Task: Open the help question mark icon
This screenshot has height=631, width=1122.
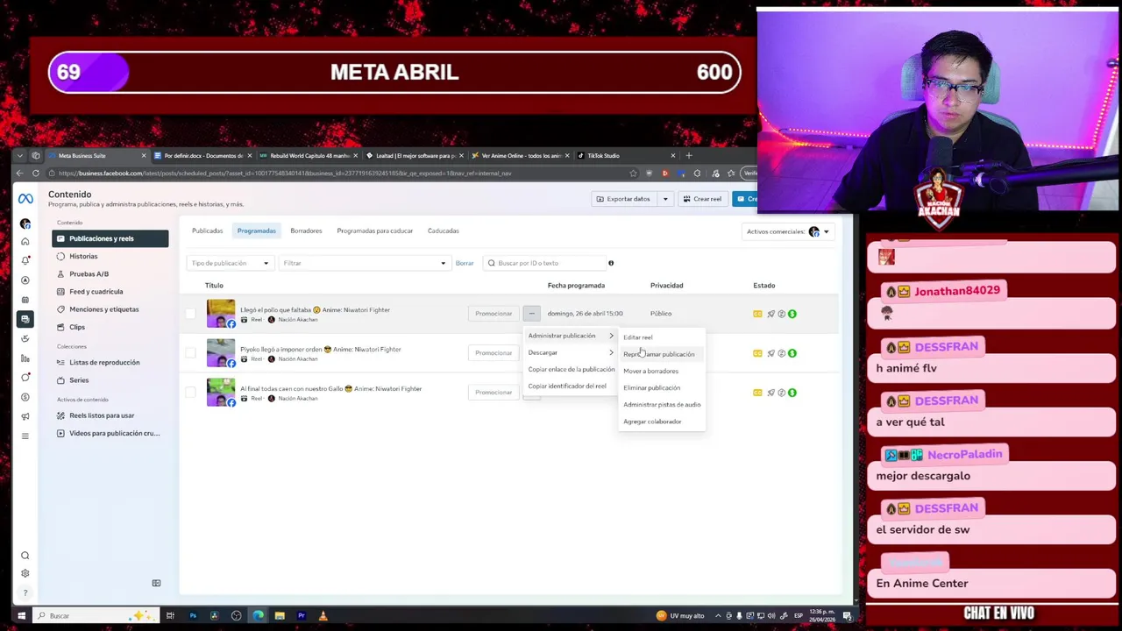Action: pyautogui.click(x=25, y=593)
